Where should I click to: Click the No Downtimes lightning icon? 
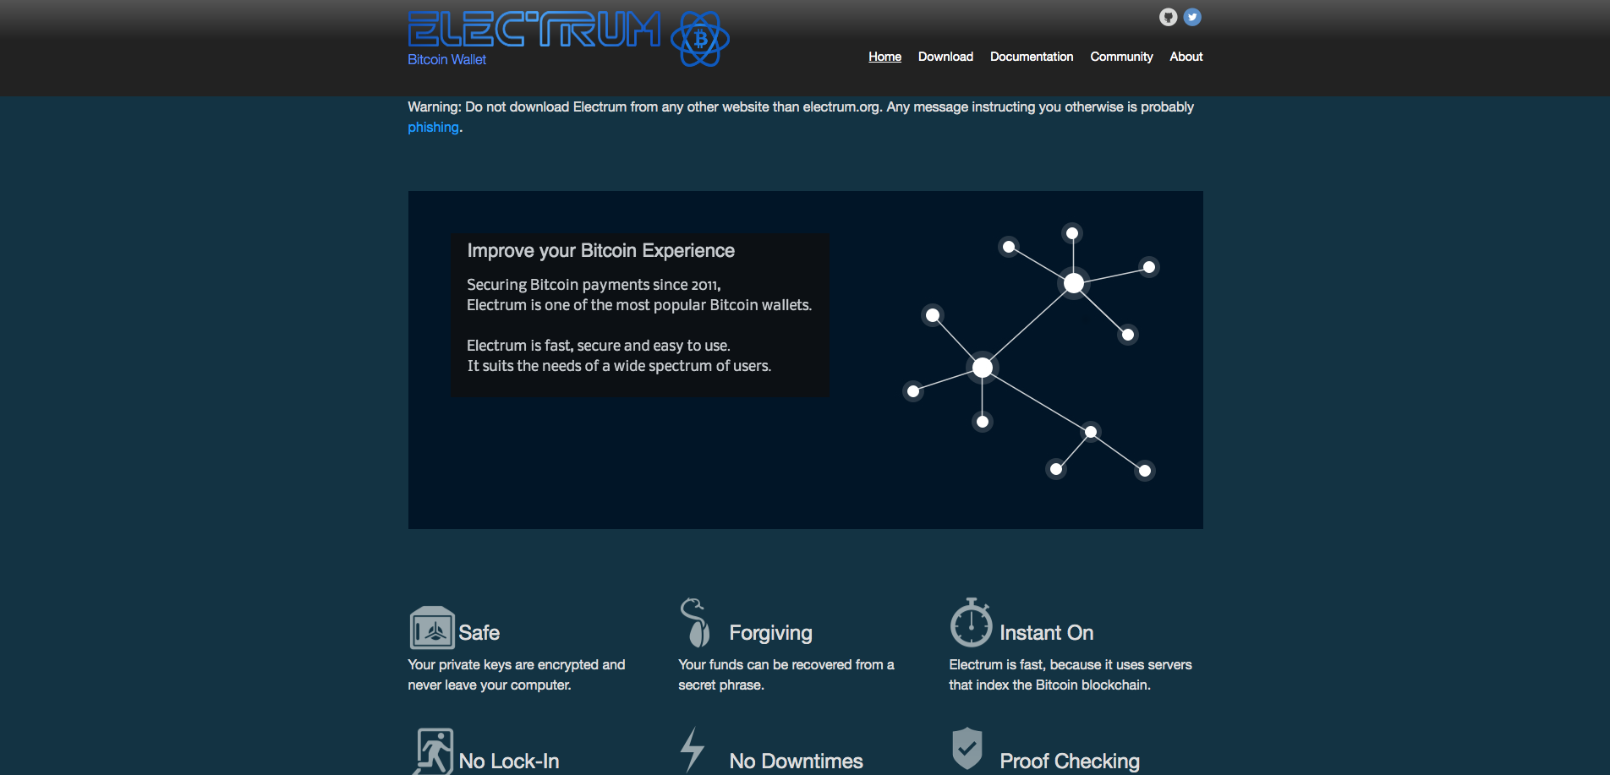click(693, 750)
